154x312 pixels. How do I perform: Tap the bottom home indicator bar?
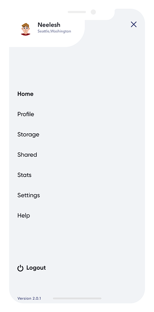point(77,298)
